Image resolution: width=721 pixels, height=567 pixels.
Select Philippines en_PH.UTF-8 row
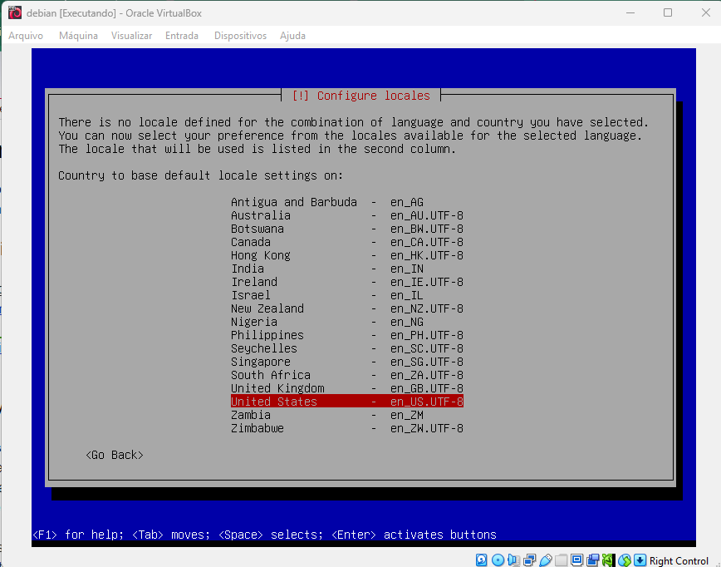click(x=346, y=335)
